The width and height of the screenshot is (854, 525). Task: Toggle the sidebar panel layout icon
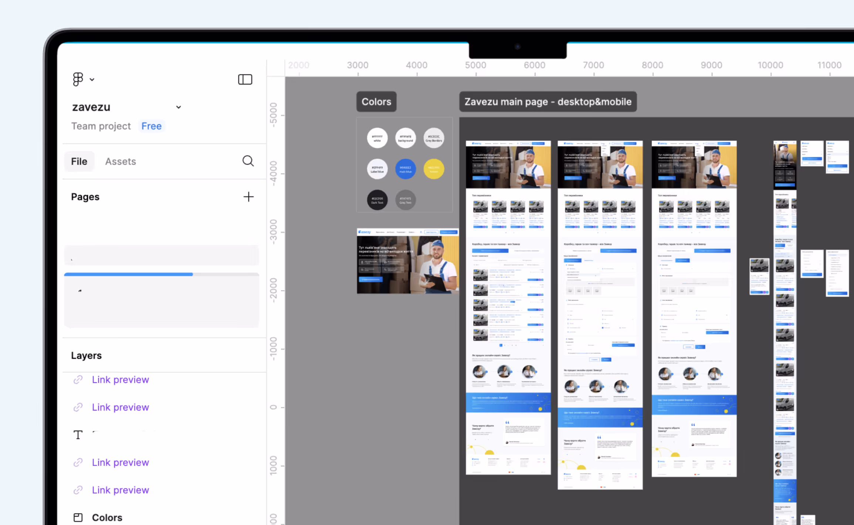(245, 79)
